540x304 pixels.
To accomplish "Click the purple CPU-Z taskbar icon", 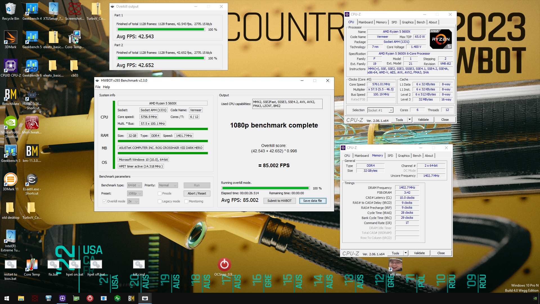I will click(62, 298).
